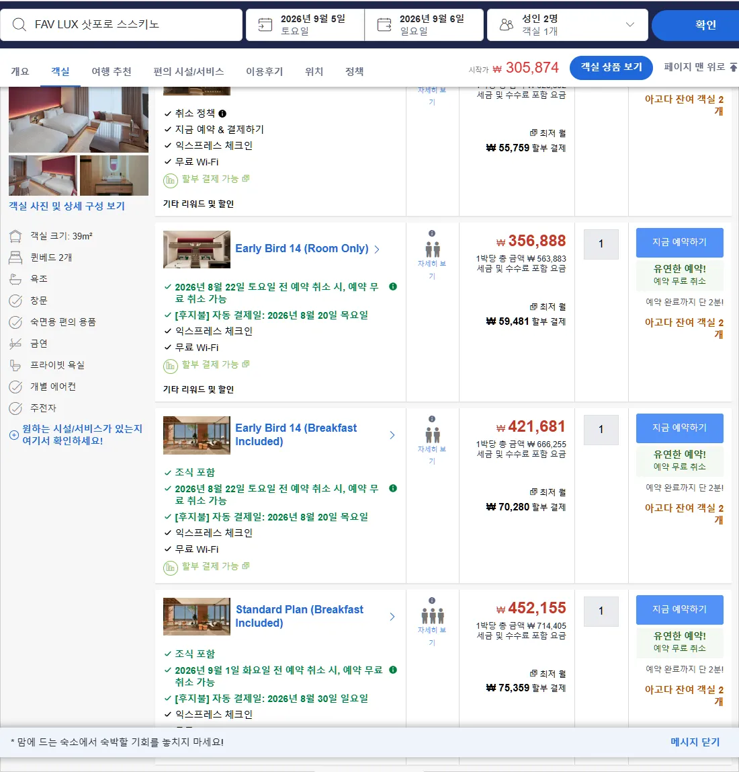Book Early Bird Breakfast plan with 지금 예약하기
Screen dimensions: 739x772
coord(679,428)
